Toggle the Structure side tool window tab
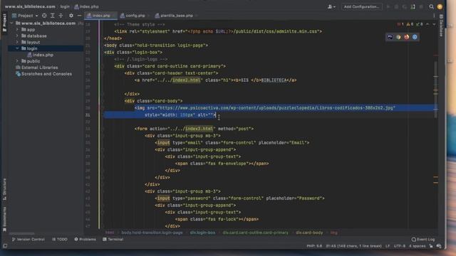This screenshot has height=256, width=456. coord(4,189)
